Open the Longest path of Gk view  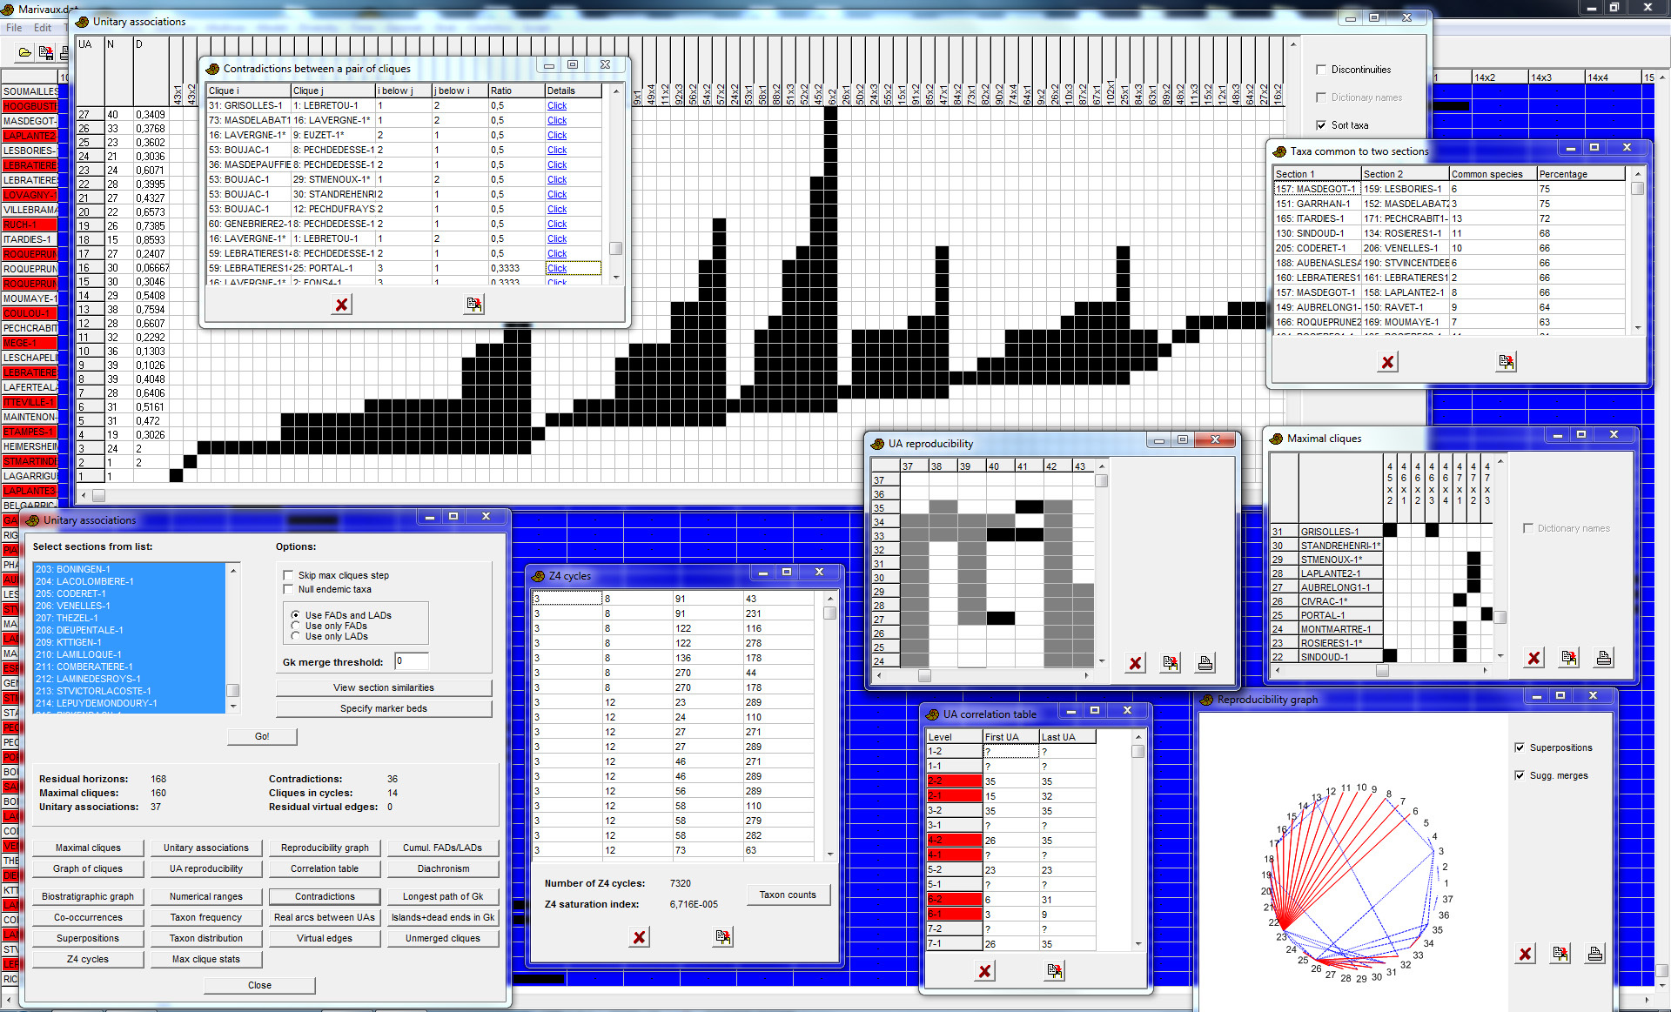443,896
